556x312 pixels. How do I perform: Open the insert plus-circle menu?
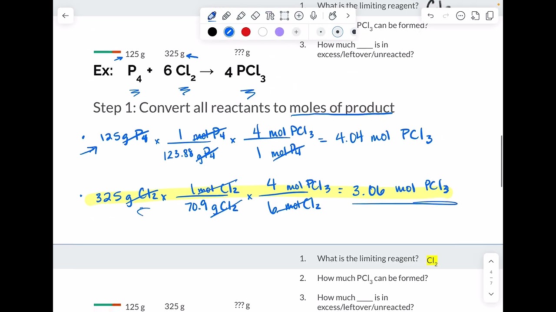coord(299,16)
